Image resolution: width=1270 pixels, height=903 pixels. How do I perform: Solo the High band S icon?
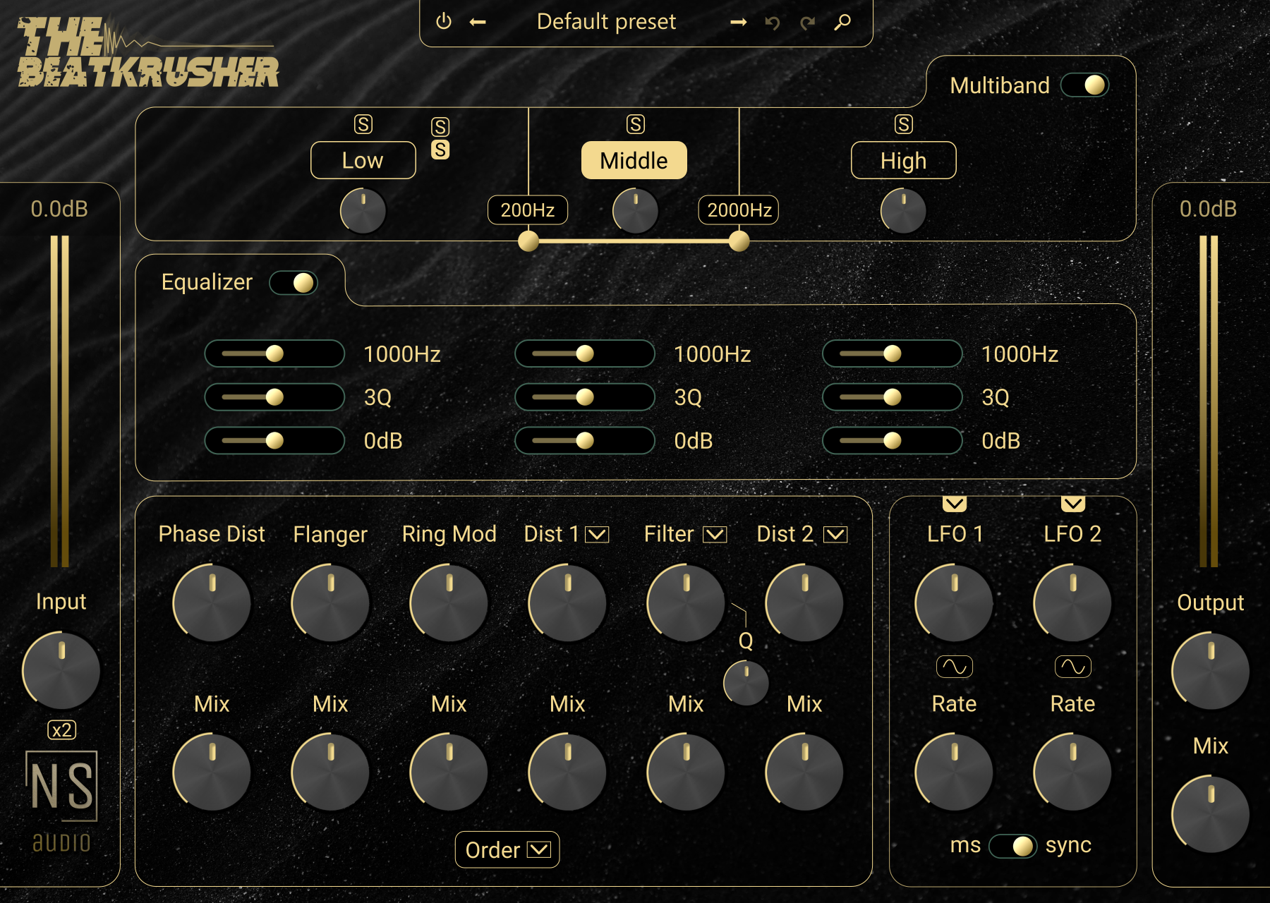pyautogui.click(x=904, y=124)
